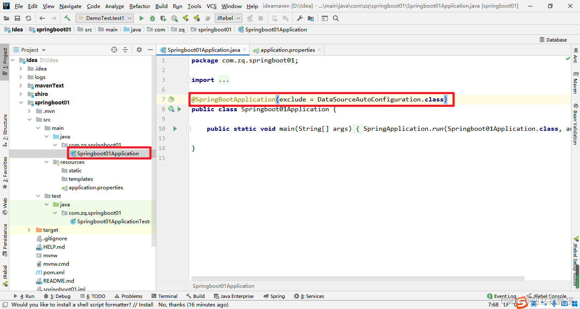Open the Terminal tool window
The height and width of the screenshot is (309, 580).
164,296
